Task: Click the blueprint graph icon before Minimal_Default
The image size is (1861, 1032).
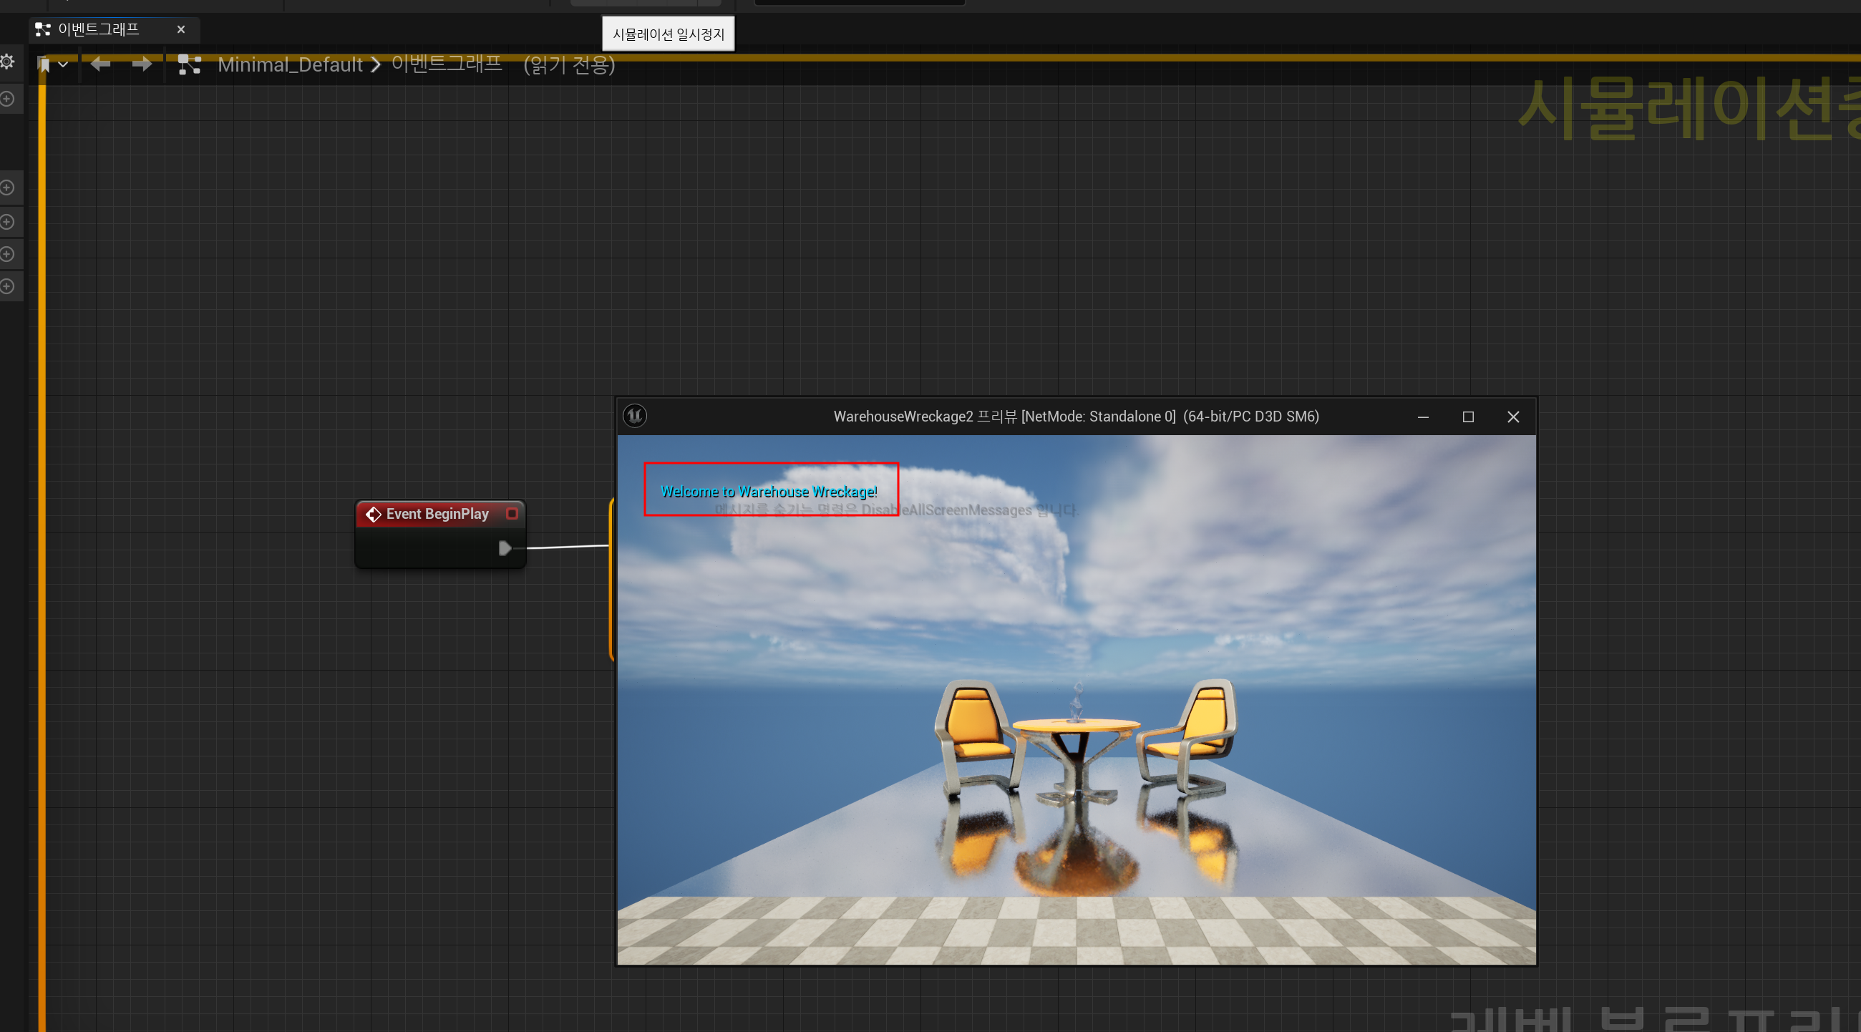Action: [x=189, y=65]
